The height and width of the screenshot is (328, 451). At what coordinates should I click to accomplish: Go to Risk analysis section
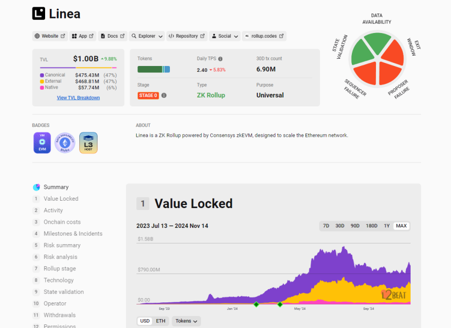click(x=60, y=257)
